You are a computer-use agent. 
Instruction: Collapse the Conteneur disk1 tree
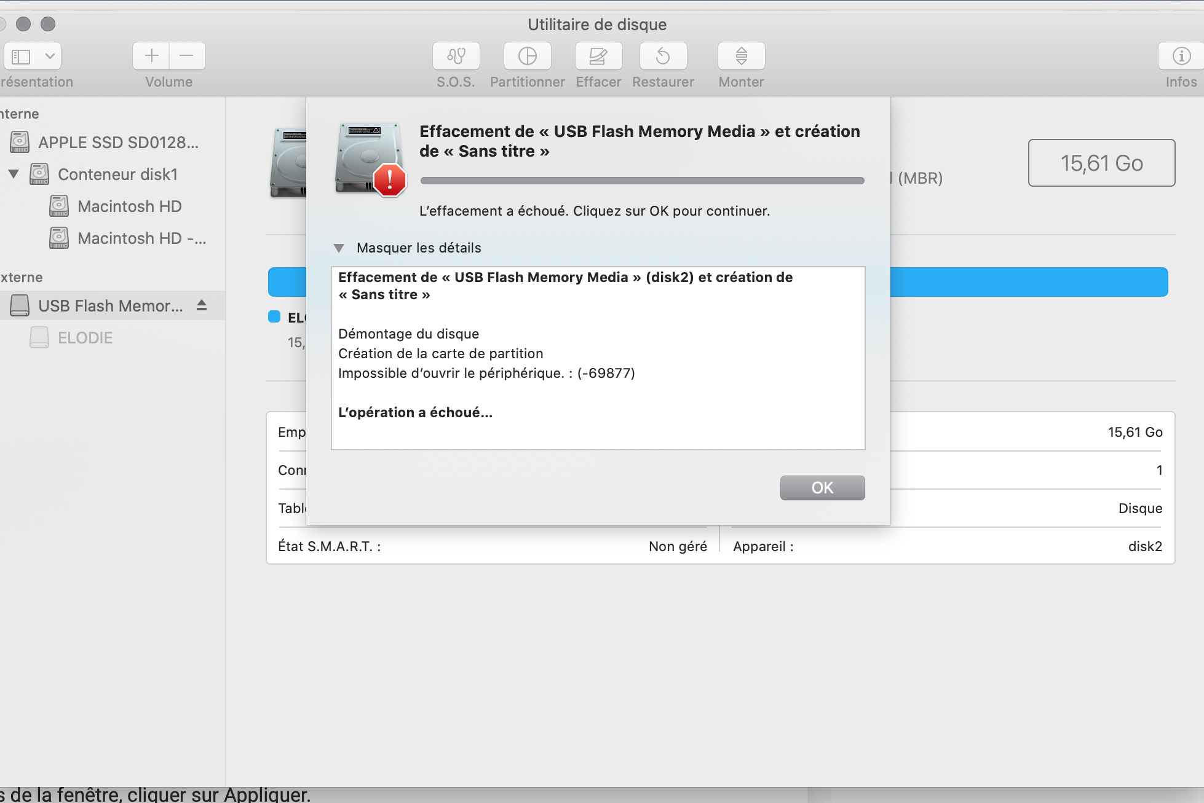14,174
